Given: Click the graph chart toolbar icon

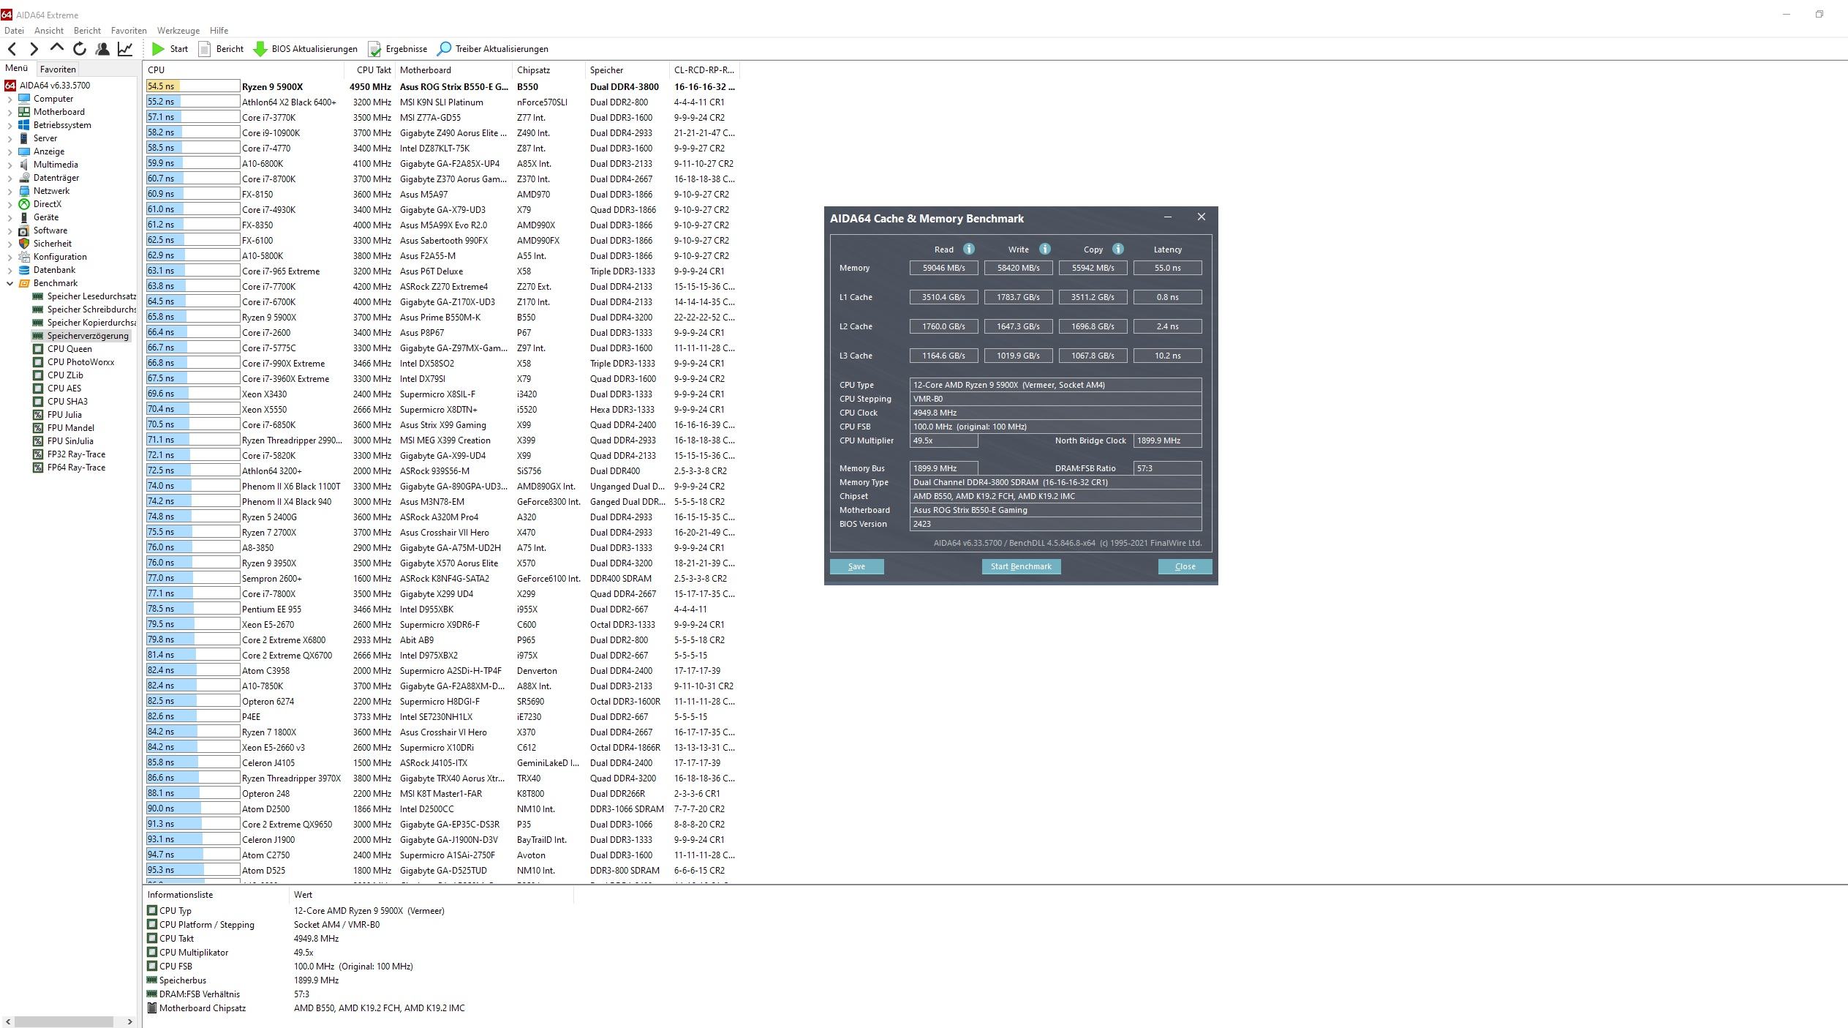Looking at the screenshot, I should (x=125, y=49).
